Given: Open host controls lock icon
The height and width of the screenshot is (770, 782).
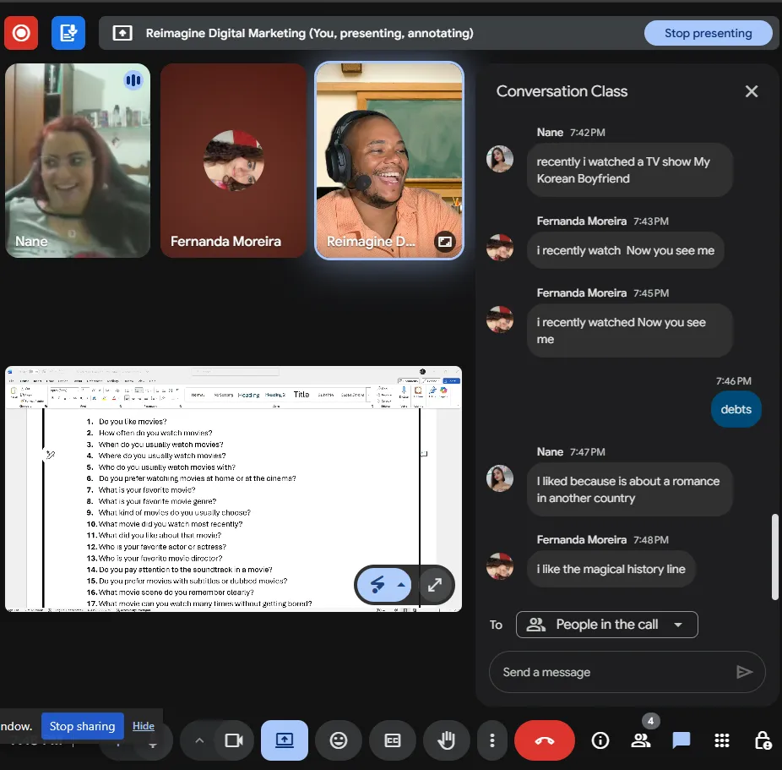Looking at the screenshot, I should click(763, 740).
